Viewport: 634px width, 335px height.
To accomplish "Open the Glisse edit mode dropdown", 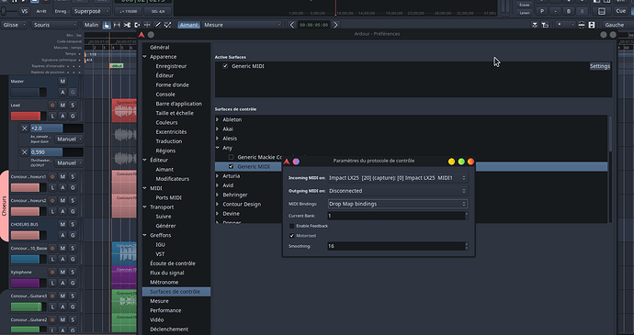I will [14, 25].
